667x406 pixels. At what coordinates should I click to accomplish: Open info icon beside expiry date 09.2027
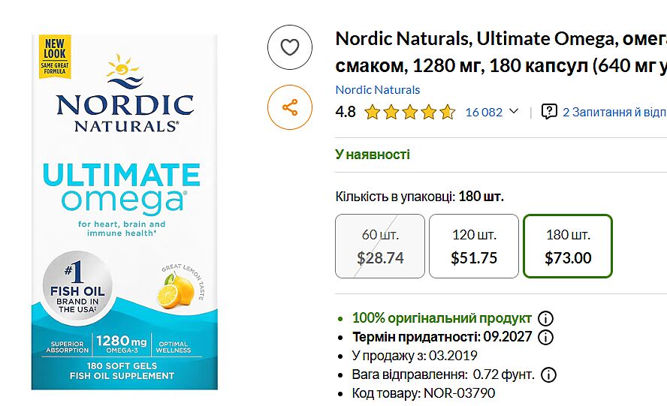(x=546, y=337)
